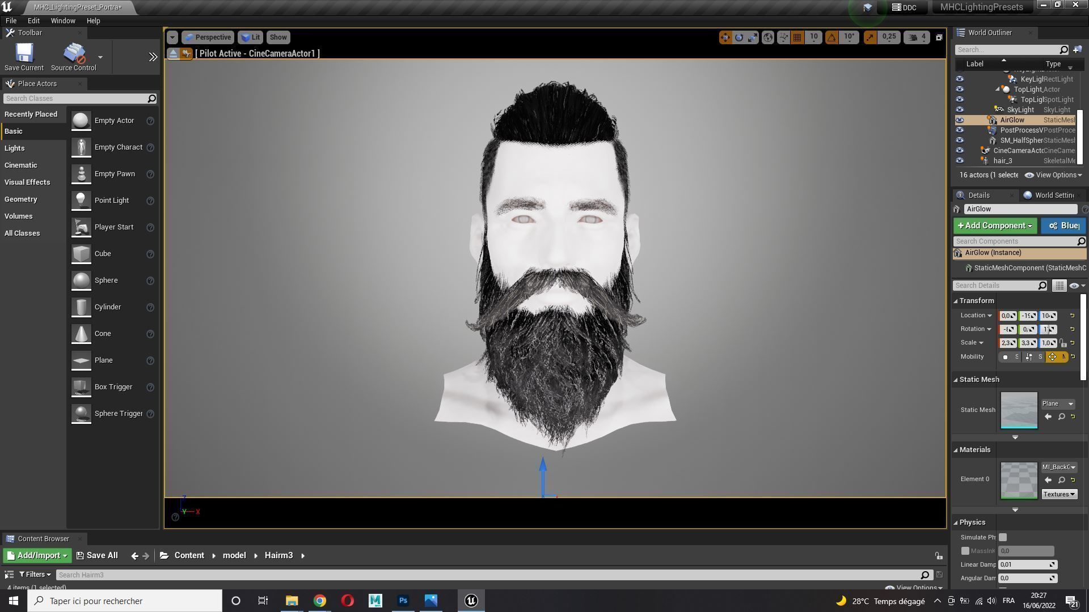1089x612 pixels.
Task: Enable the Simulate Physics checkbox
Action: click(1003, 537)
